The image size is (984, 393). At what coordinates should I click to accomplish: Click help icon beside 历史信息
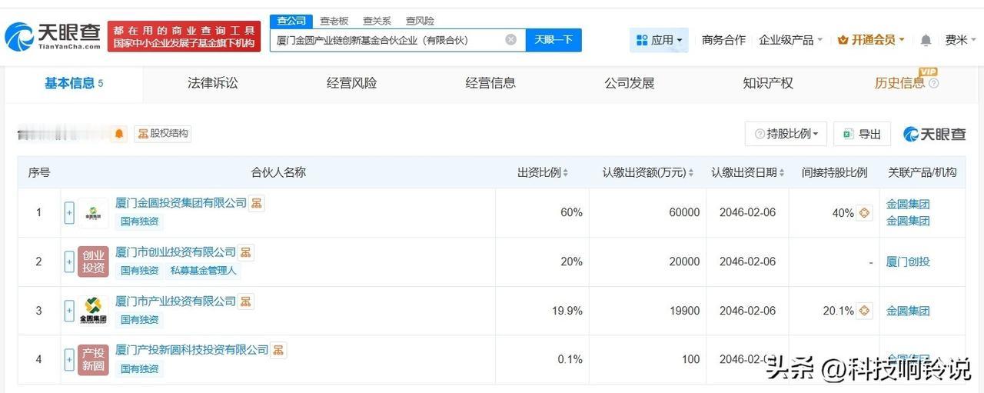[933, 84]
